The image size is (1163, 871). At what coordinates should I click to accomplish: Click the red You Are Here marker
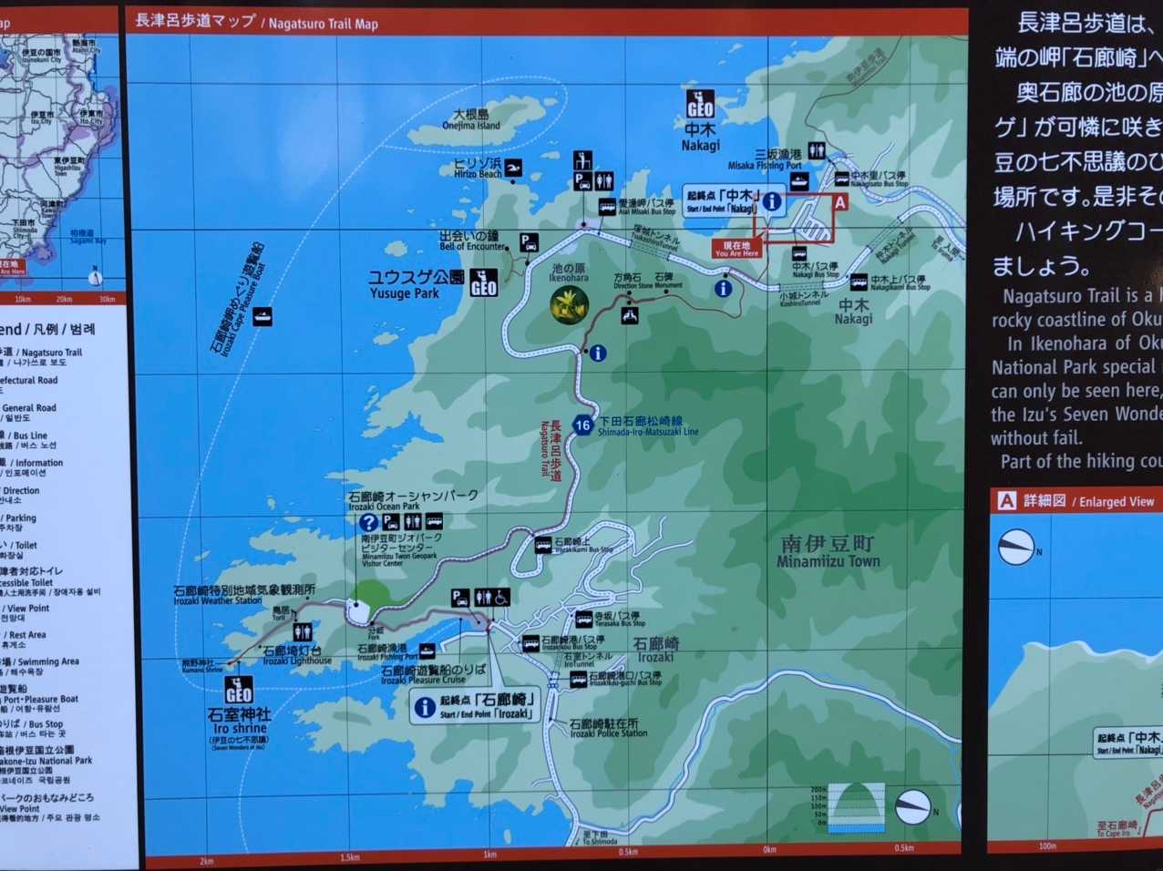[x=736, y=249]
